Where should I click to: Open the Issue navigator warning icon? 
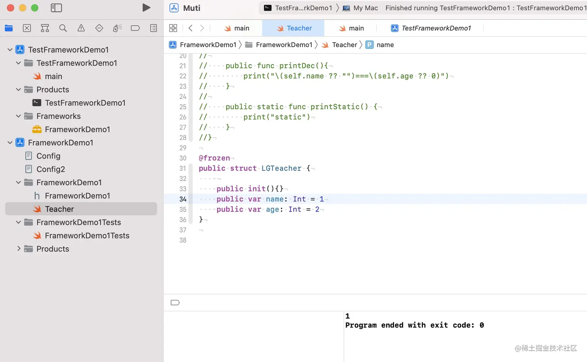click(x=81, y=28)
